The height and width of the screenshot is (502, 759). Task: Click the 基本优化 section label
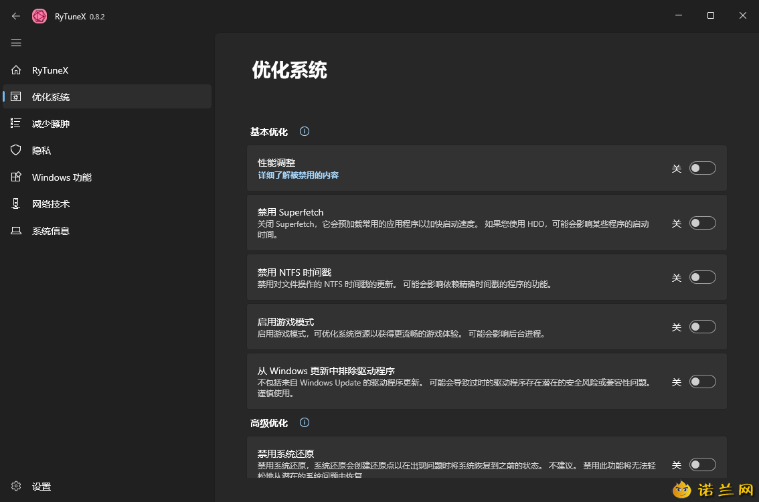269,132
